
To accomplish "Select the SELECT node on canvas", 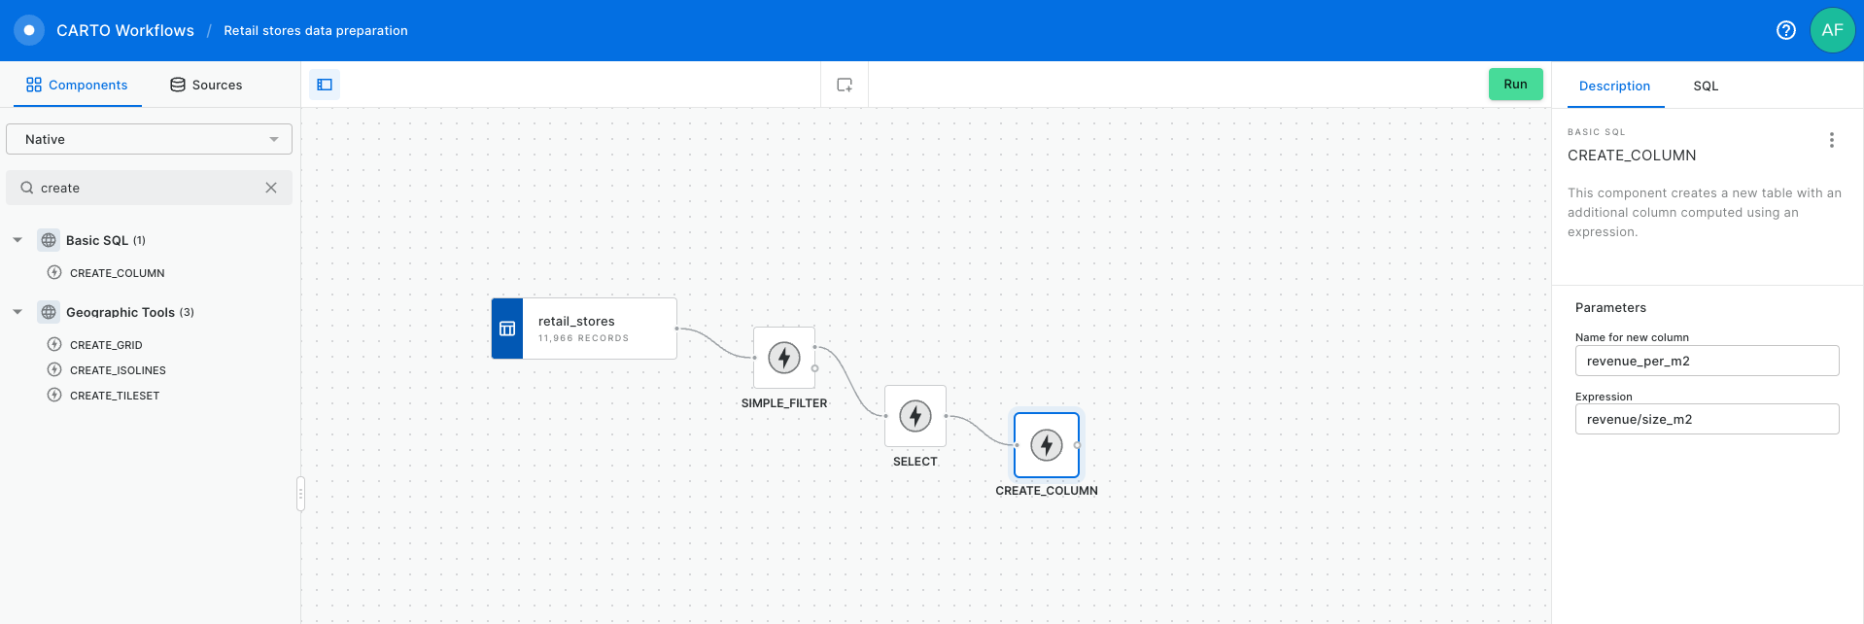I will [915, 416].
